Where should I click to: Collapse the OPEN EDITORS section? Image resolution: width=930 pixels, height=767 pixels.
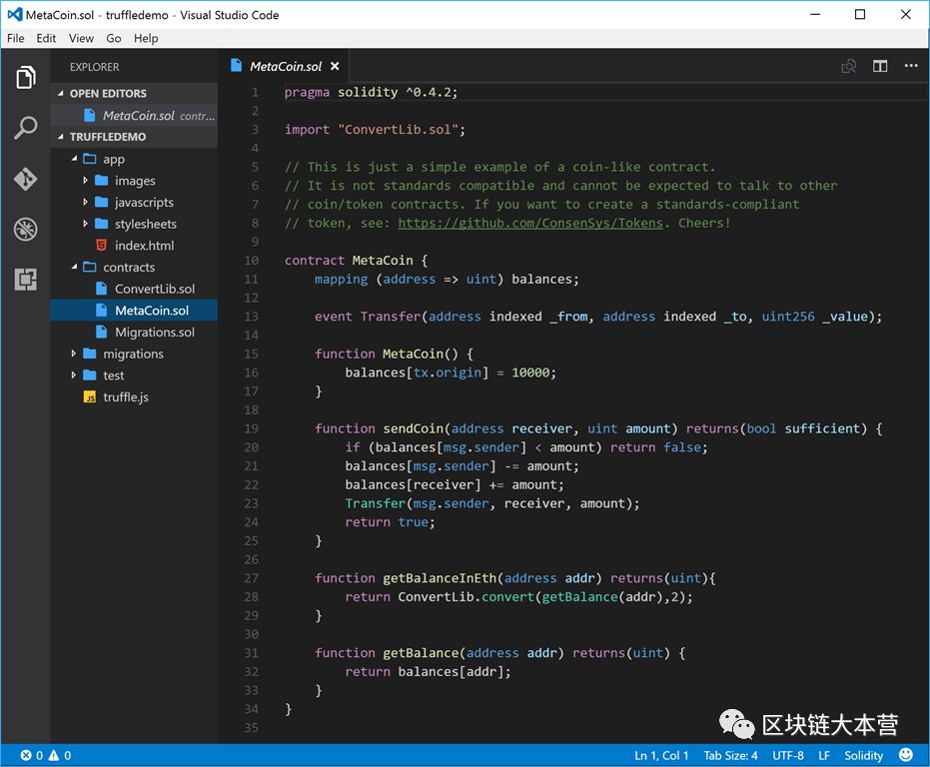coord(61,93)
